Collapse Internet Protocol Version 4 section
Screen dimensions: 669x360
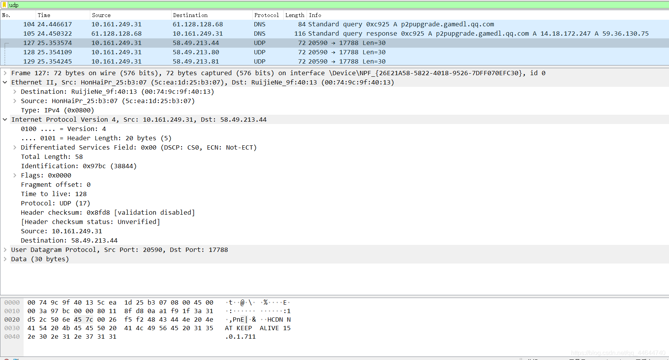pyautogui.click(x=5, y=119)
